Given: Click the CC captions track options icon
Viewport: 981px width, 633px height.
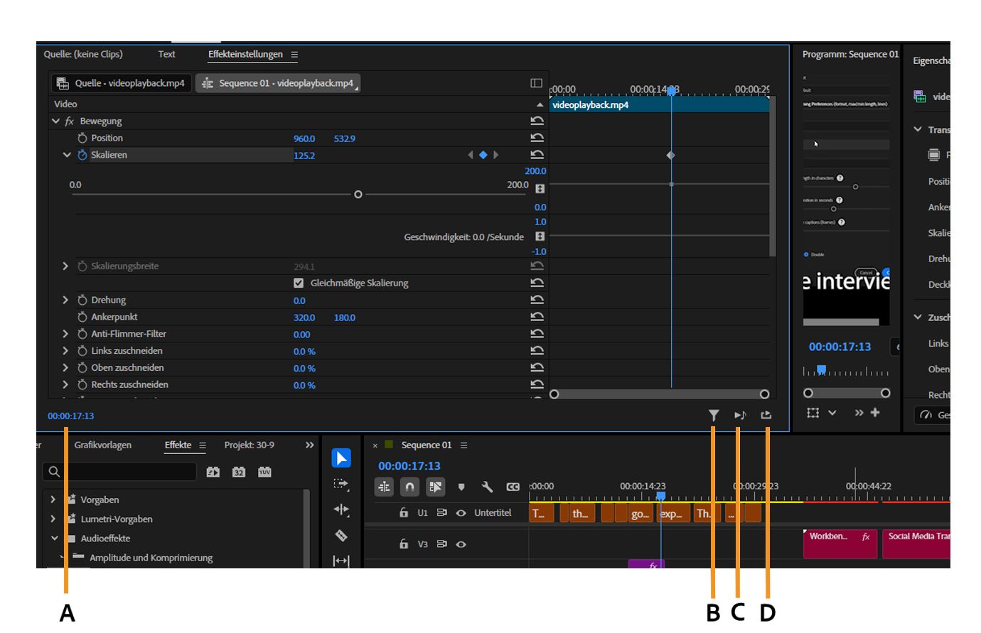Looking at the screenshot, I should pos(513,487).
